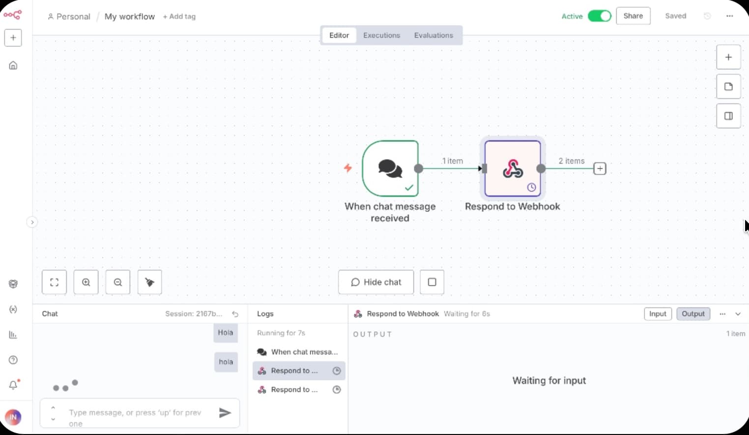Click the sticky note icon button
Viewport: 749px width, 435px height.
tap(728, 87)
